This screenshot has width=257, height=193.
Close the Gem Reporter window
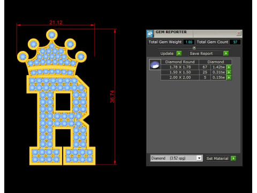[239, 33]
